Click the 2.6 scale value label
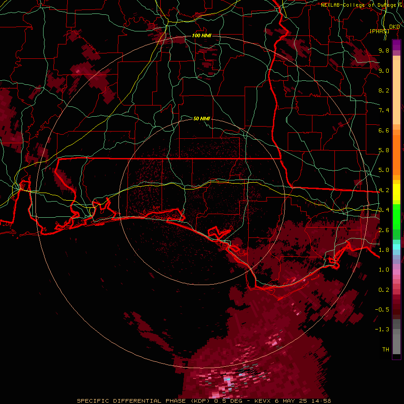This screenshot has height=404, width=404. tap(384, 230)
